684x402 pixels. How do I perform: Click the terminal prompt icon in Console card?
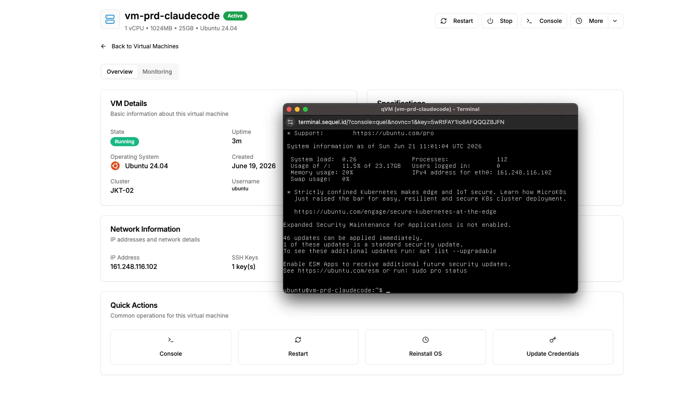point(171,340)
